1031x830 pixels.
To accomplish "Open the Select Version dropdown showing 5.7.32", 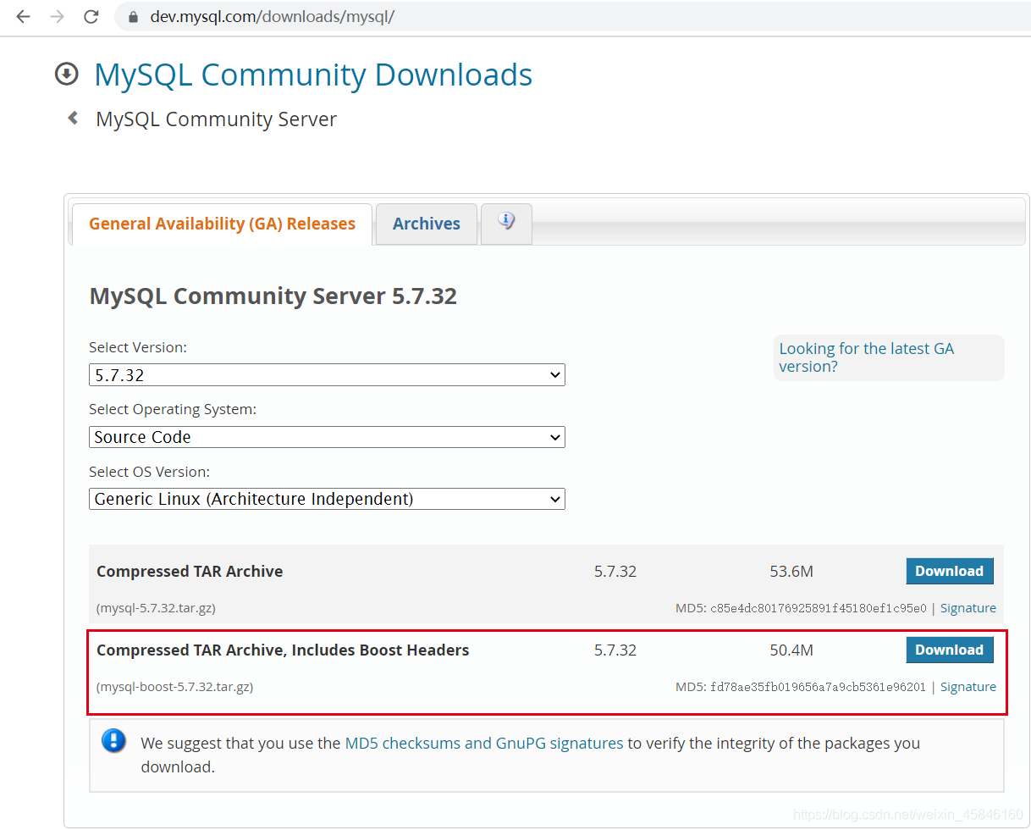I will click(x=327, y=374).
